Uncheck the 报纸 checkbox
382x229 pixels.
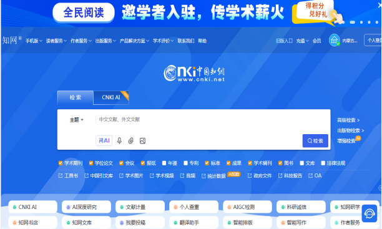pos(143,163)
